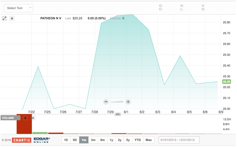Click the 13.2m volume axis label
Viewport: 237px width, 147px height.
(x=227, y=119)
